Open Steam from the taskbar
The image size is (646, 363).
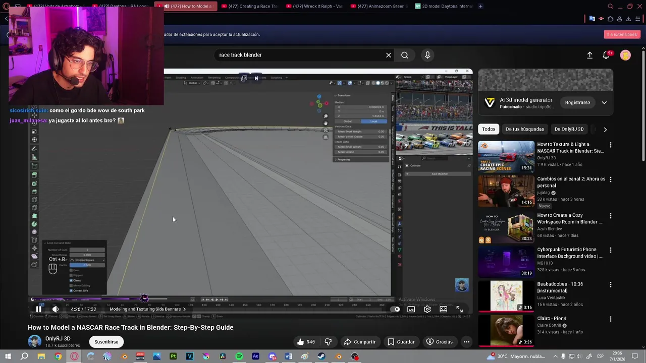tap(321, 356)
